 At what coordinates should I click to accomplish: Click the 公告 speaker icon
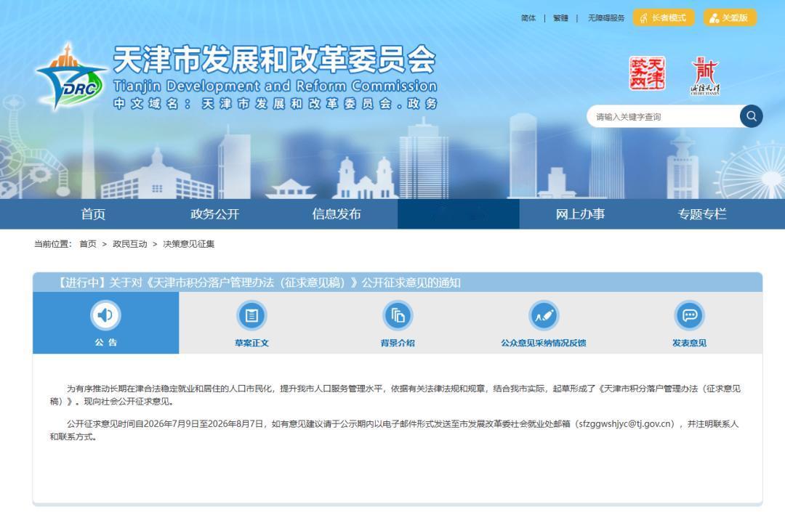(x=105, y=315)
